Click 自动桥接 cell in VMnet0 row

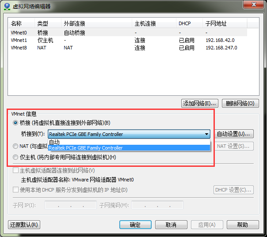pyautogui.click(x=74, y=33)
